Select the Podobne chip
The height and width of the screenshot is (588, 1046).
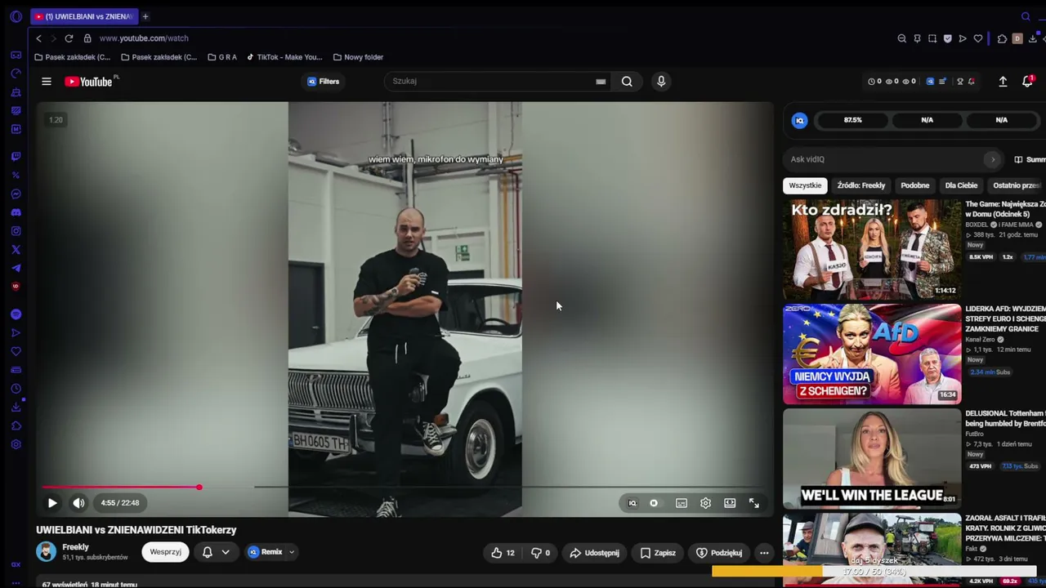coord(915,185)
